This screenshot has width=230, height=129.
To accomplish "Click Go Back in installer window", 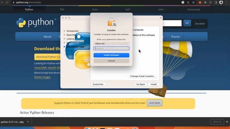I will pyautogui.click(x=141, y=85).
